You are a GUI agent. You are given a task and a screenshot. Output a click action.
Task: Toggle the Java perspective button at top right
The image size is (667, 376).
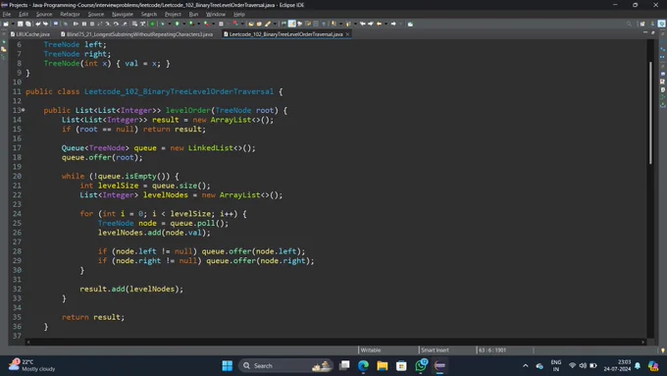tap(661, 24)
